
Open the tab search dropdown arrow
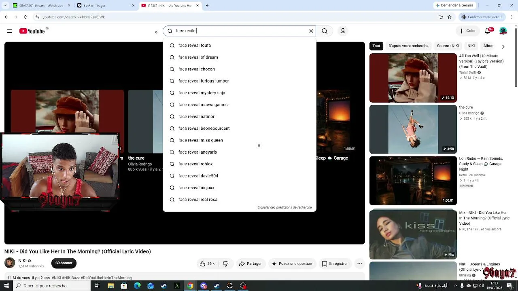pyautogui.click(x=5, y=6)
